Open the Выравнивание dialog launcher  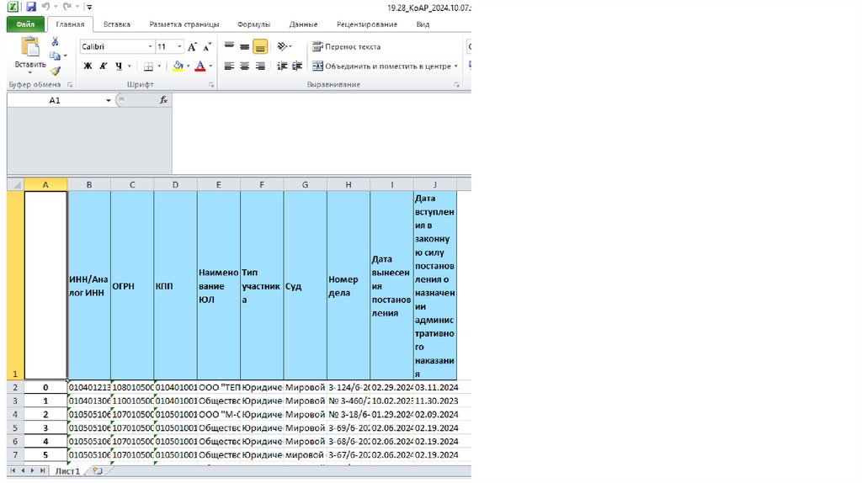point(456,85)
